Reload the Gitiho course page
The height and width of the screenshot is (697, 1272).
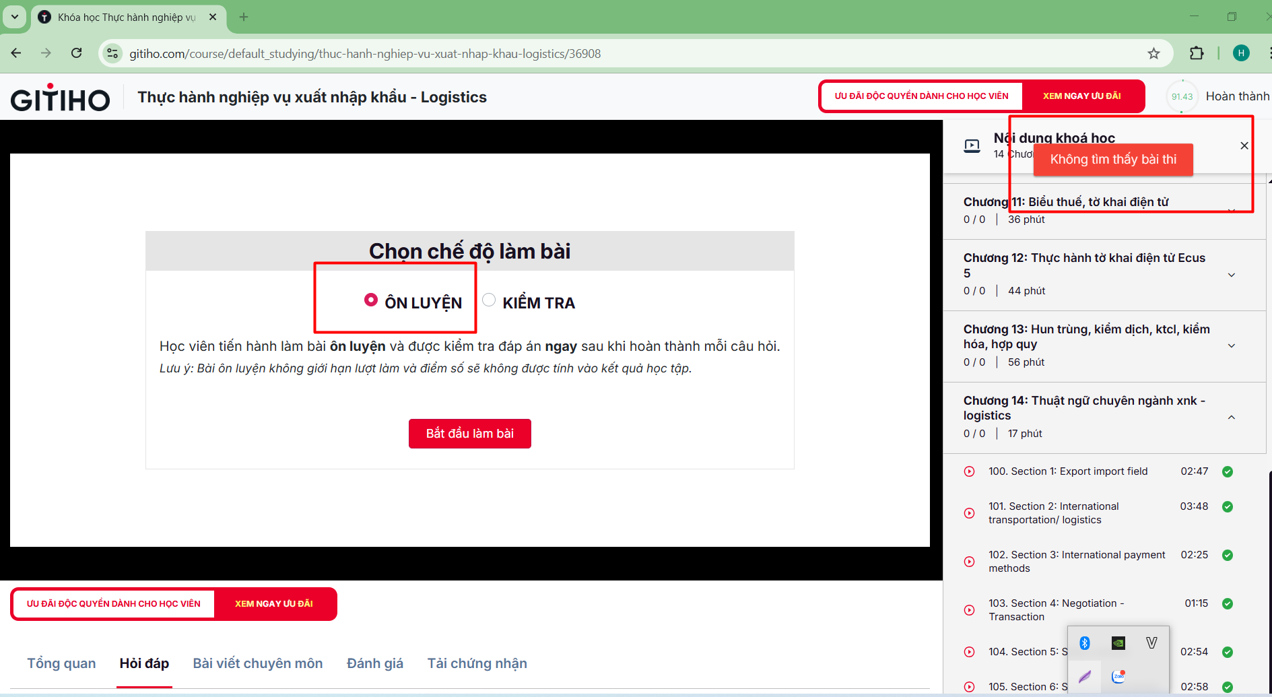[77, 53]
